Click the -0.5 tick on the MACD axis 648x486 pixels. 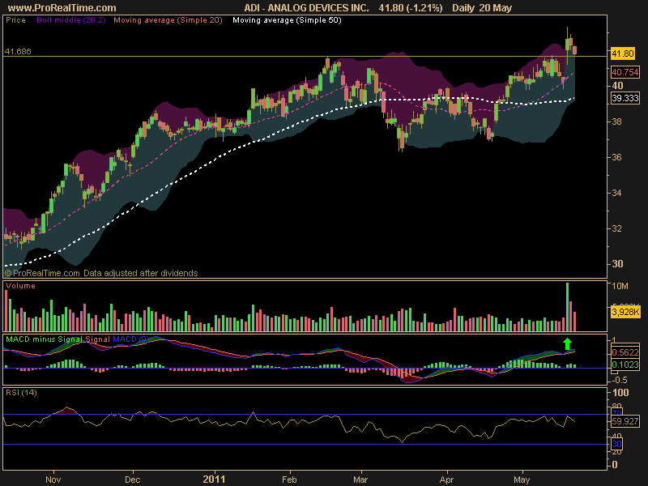pyautogui.click(x=619, y=380)
